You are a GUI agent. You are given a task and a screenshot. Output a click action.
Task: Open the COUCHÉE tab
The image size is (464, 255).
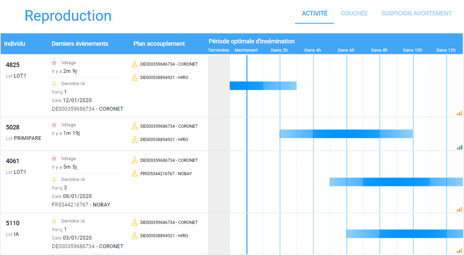(354, 13)
